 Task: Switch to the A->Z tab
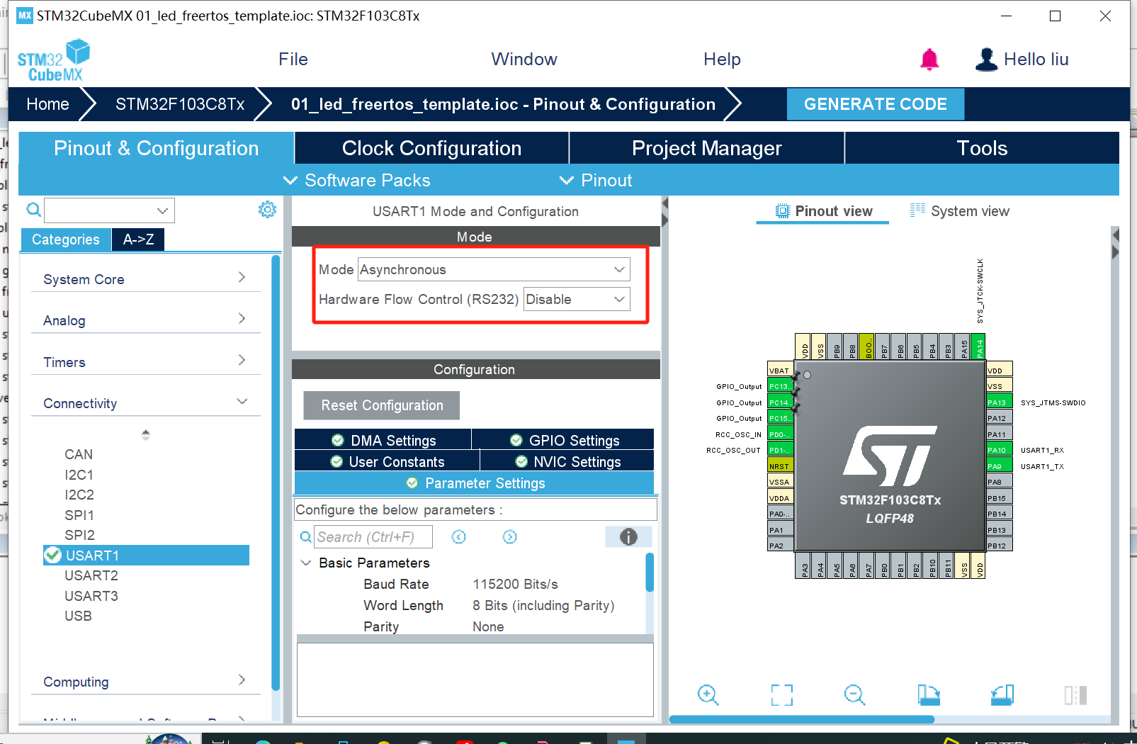tap(138, 239)
